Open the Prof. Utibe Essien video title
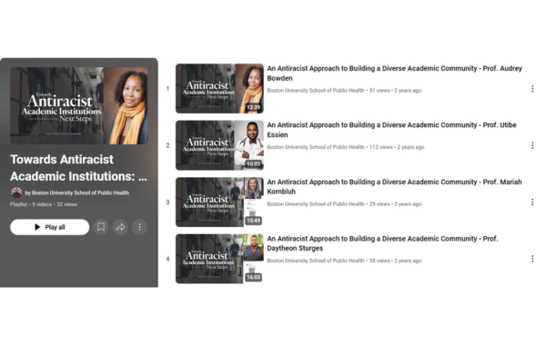Screen dimensions: 546x345 coord(391,130)
